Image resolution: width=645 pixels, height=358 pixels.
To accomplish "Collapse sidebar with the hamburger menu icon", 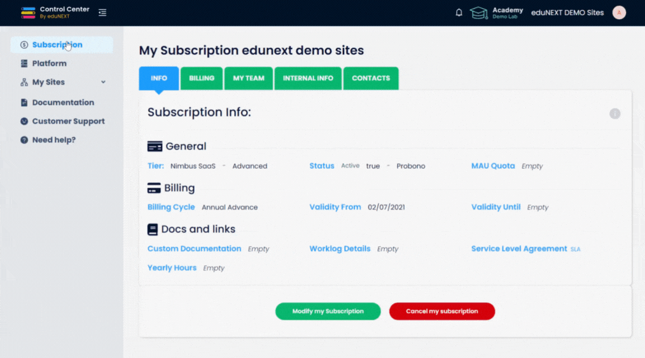I will click(102, 13).
